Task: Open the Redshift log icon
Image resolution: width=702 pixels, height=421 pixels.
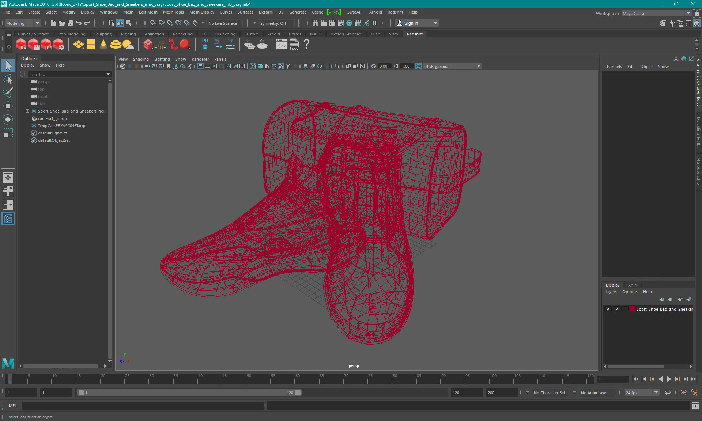Action: (294, 45)
